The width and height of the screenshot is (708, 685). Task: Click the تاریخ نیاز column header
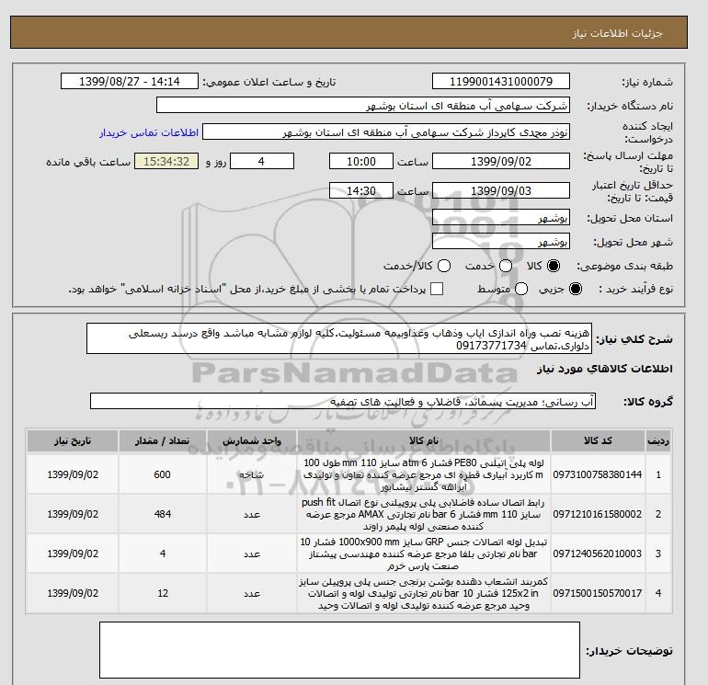pos(73,440)
